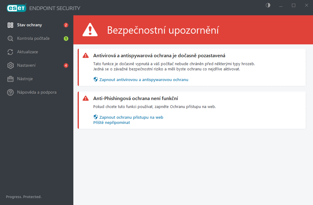Viewport: 313px width, 205px height.
Task: Click green badge 1 beside Kontrola počítače
Action: point(66,39)
